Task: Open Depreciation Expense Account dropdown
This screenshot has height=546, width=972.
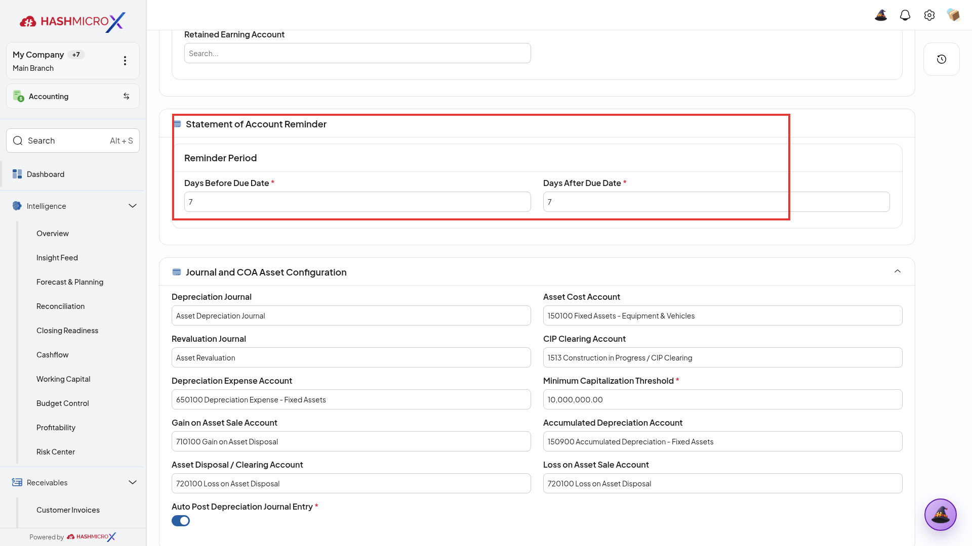Action: pos(351,399)
